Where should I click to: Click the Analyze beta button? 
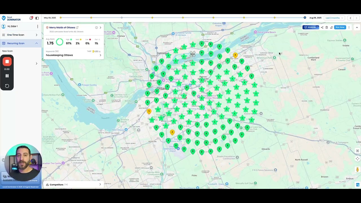[311, 27]
